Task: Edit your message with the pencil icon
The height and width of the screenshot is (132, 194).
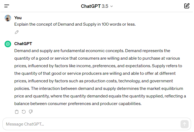Action: coord(17,32)
